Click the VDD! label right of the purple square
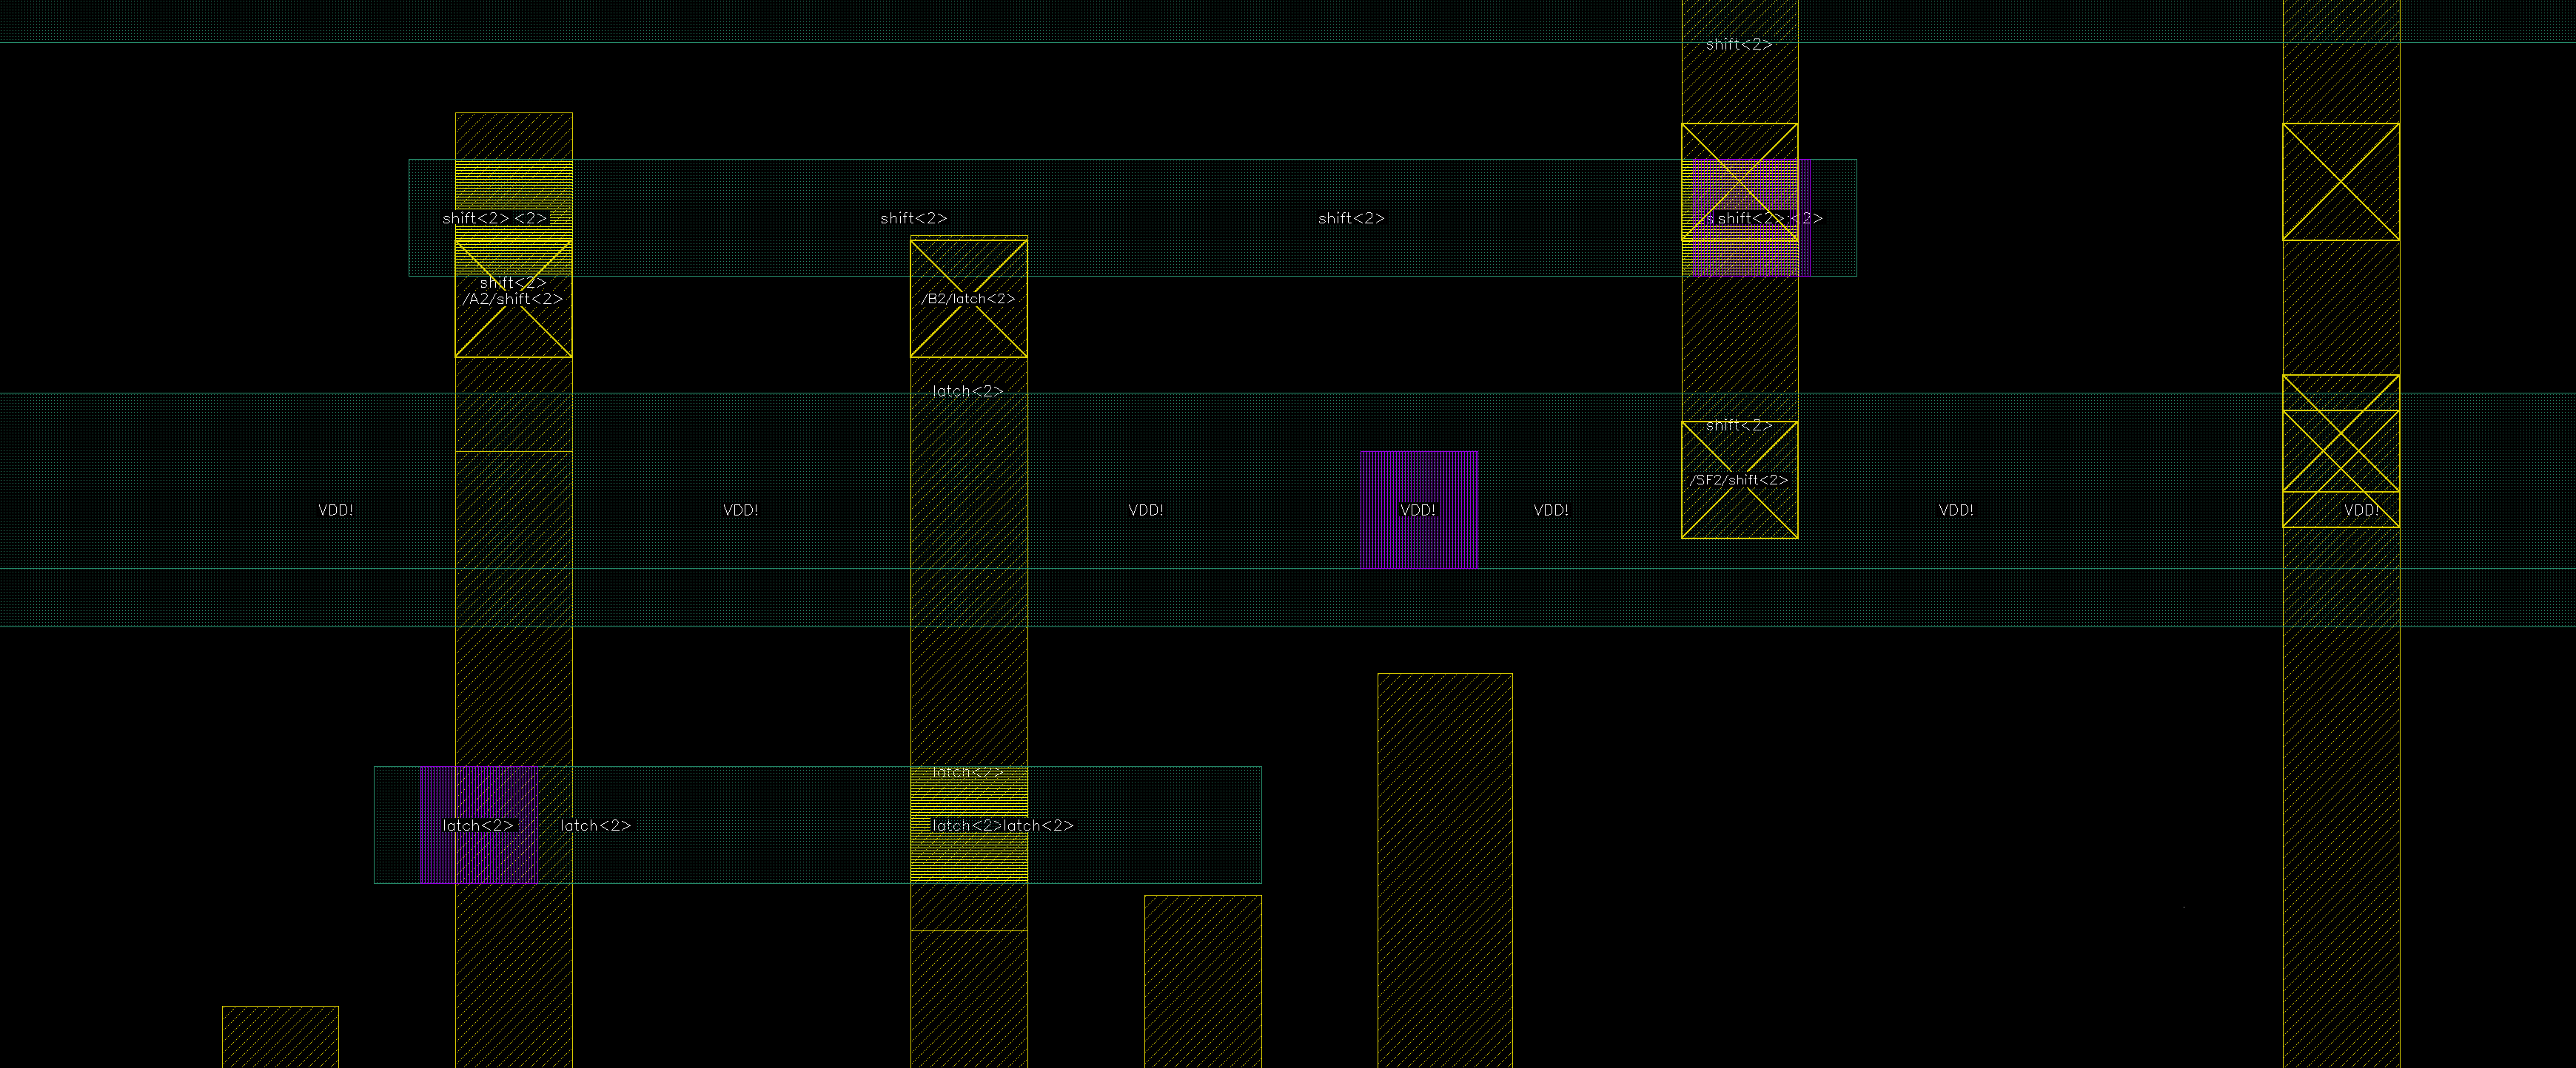 coord(1550,510)
